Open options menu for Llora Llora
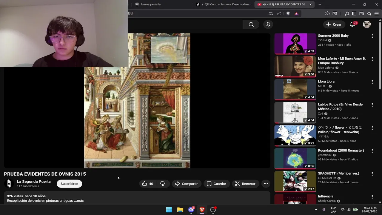The height and width of the screenshot is (215, 382). 372,82
